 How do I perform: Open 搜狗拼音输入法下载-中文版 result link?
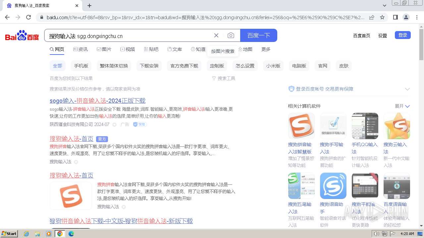pyautogui.click(x=121, y=221)
